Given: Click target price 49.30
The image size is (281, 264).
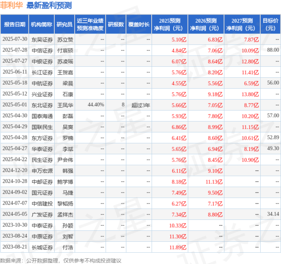Looking at the screenshot, I should (x=273, y=148).
